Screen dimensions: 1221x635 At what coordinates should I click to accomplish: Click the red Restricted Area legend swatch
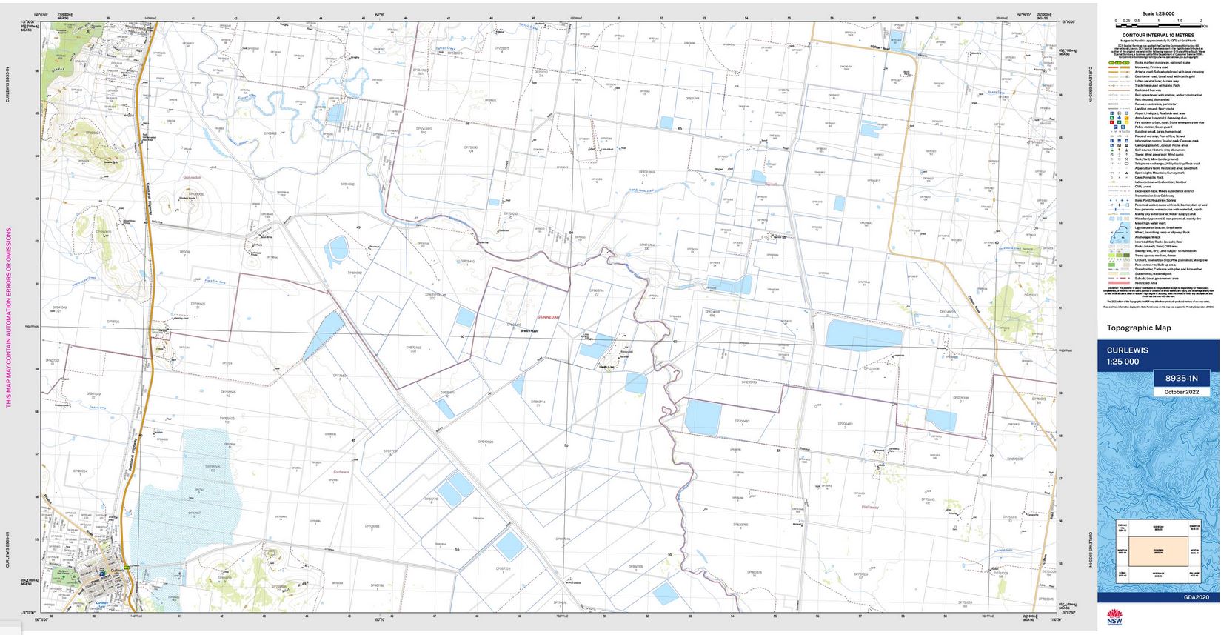(1120, 283)
